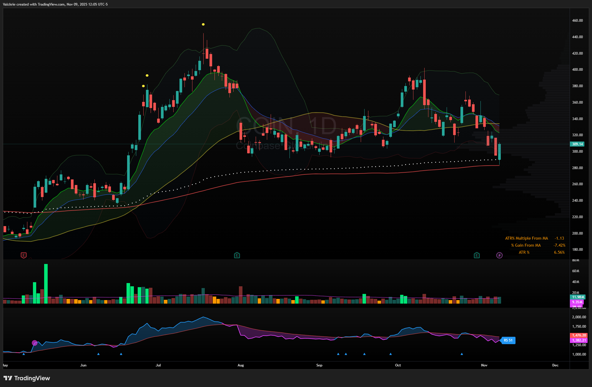Image resolution: width=592 pixels, height=387 pixels.
Task: Click the magenta 1,382.21 axis label
Action: (579, 340)
